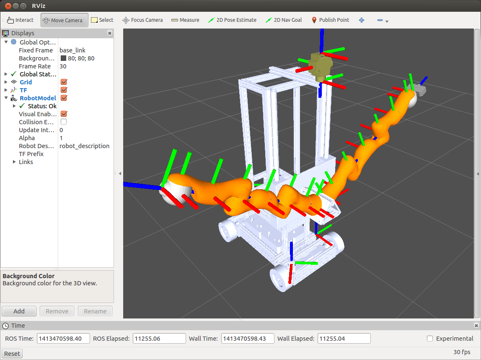
Task: Click the Background color swatch 80; 80; 80
Action: pos(64,59)
